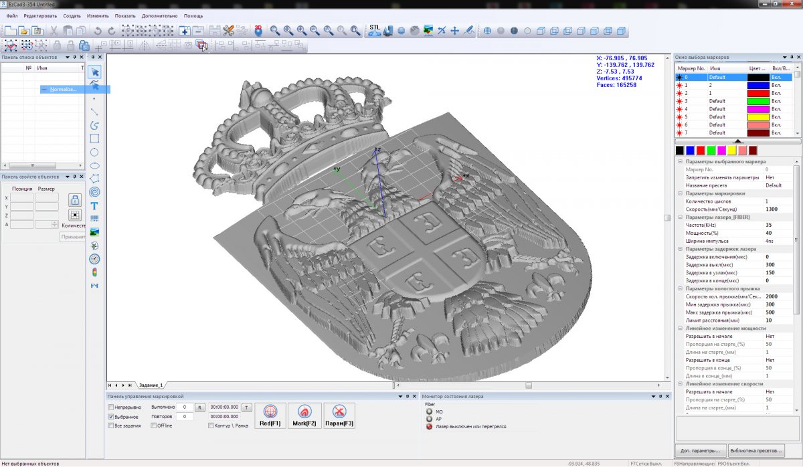Create a new file

(10, 31)
